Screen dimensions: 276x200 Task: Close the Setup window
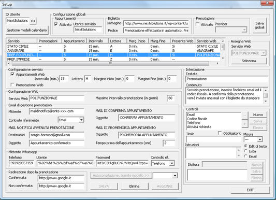(267, 3)
